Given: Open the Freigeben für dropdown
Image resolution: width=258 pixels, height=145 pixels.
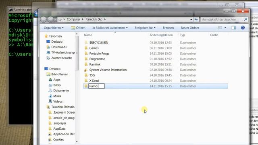Looking at the screenshot, I should pos(145,28).
